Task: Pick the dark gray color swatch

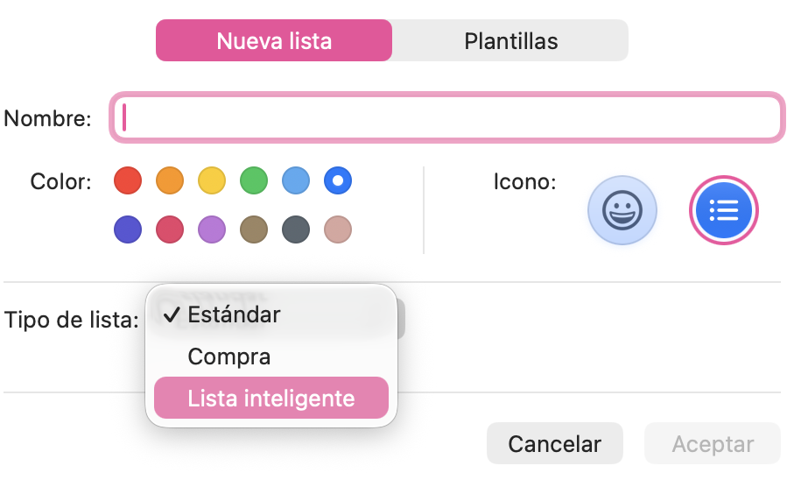Action: pos(296,230)
